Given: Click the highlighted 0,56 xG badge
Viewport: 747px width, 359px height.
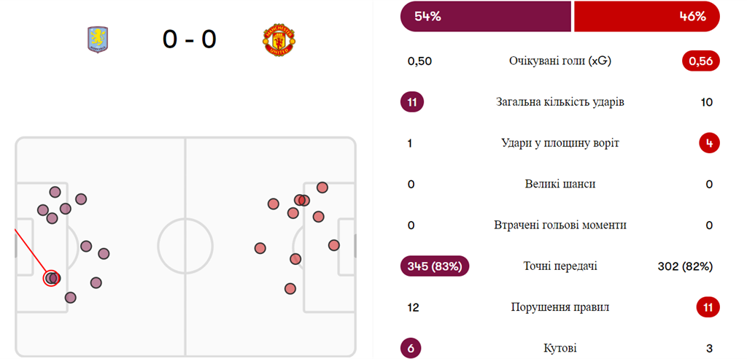Looking at the screenshot, I should [700, 61].
